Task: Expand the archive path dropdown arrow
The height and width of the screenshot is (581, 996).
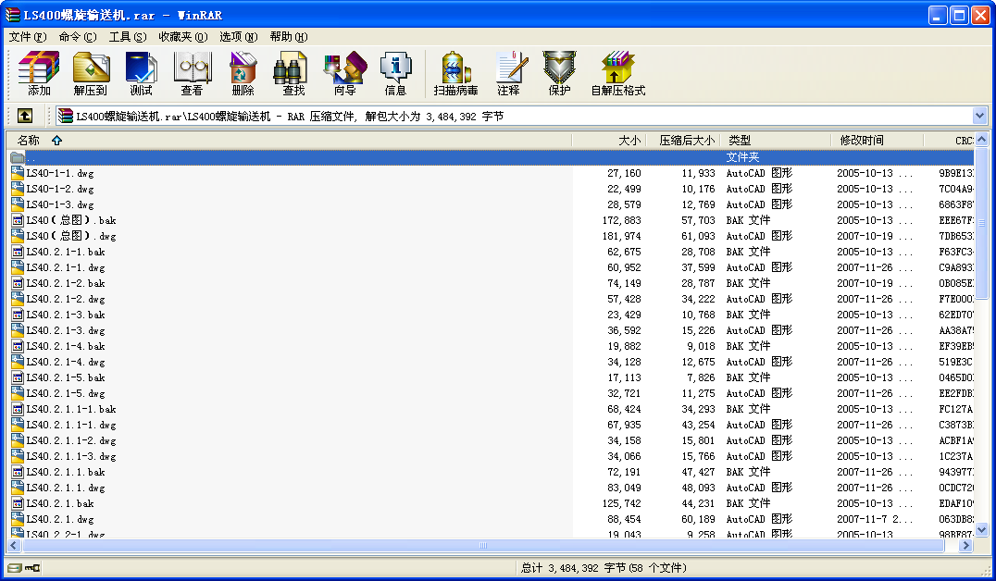Action: click(x=980, y=116)
